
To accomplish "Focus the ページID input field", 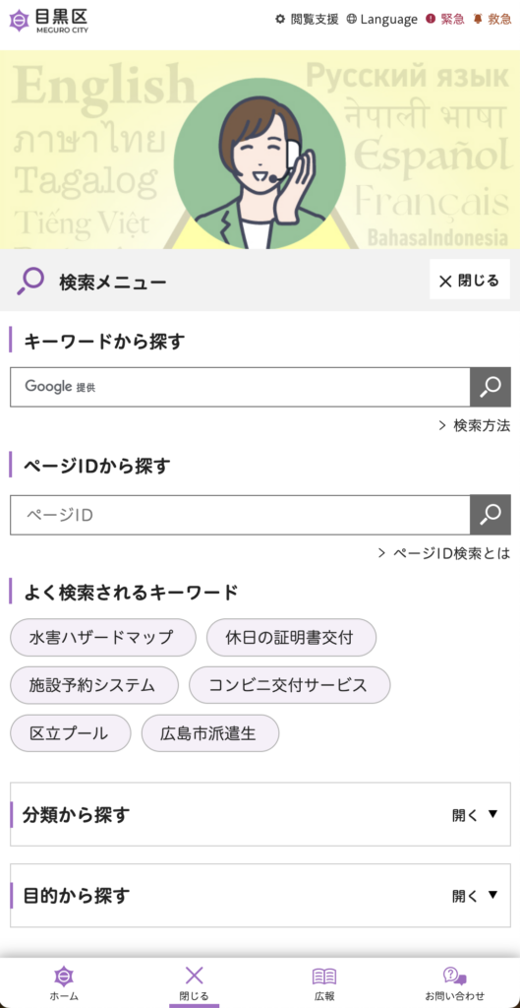I will [240, 514].
